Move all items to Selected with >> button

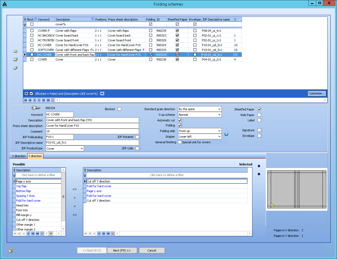click(x=75, y=189)
